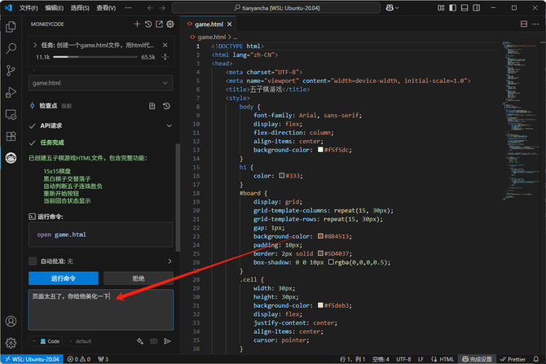Image resolution: width=546 pixels, height=364 pixels.
Task: Click the #8B4513 color swatch
Action: [322, 237]
